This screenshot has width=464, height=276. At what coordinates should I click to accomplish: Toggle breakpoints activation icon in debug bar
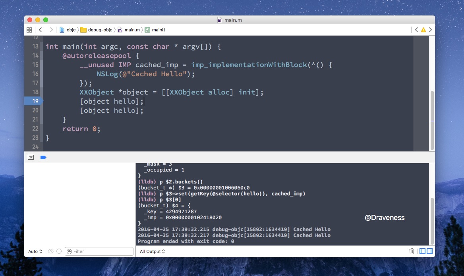[43, 157]
